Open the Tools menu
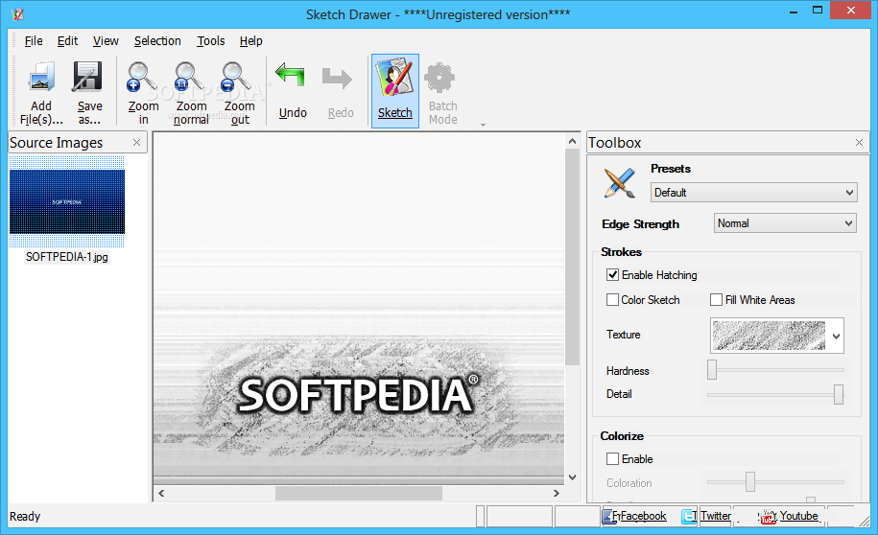Viewport: 878px width, 535px height. [210, 41]
